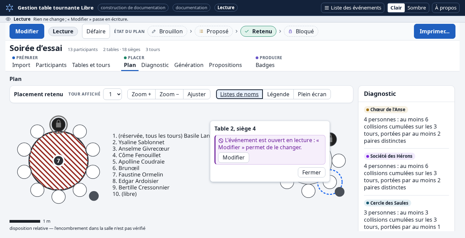Image resolution: width=465 pixels, height=238 pixels.
Task: Click the dark filled seat near table 7
Action: pos(94,196)
